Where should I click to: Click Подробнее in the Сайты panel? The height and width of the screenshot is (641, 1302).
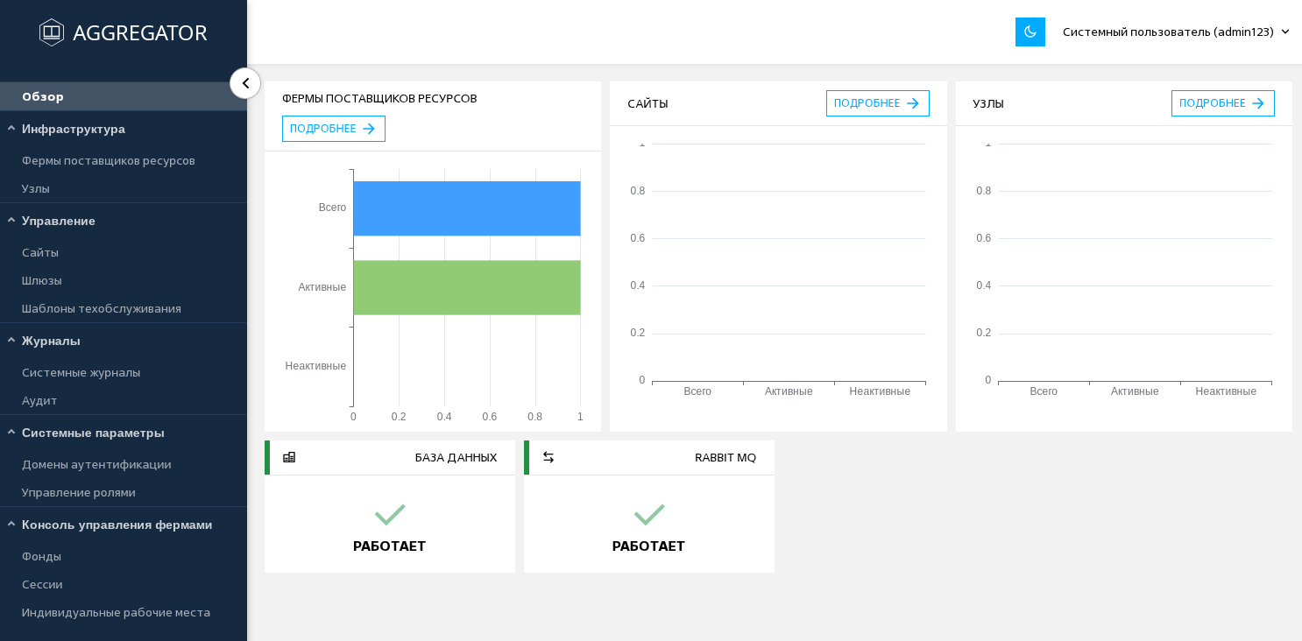(x=877, y=103)
